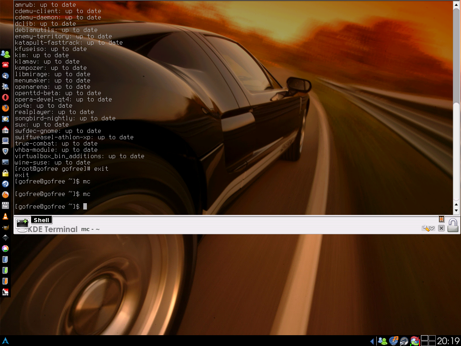Launch the terminal from the sidebar
The height and width of the screenshot is (346, 461).
click(5, 162)
